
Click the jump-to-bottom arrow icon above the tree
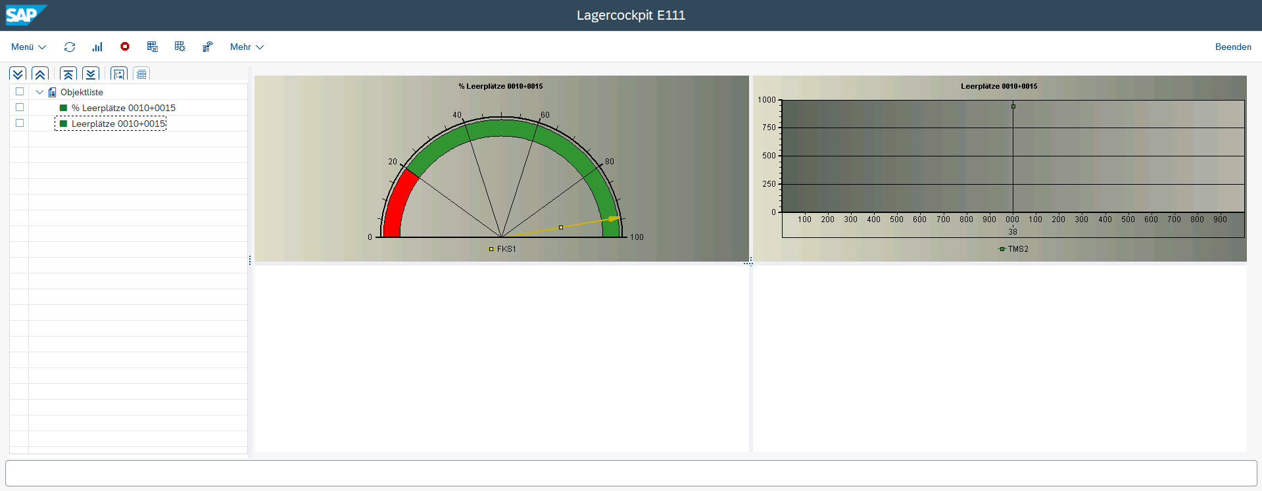pos(91,74)
